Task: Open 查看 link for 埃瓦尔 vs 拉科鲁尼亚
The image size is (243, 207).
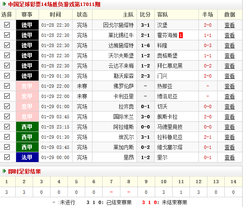Action: pyautogui.click(x=230, y=137)
